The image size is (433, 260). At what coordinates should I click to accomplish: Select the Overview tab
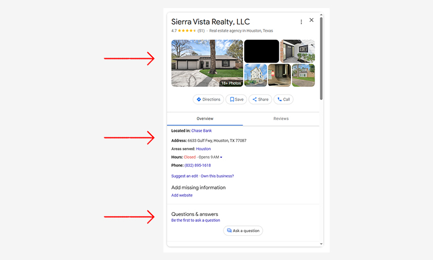tap(204, 118)
